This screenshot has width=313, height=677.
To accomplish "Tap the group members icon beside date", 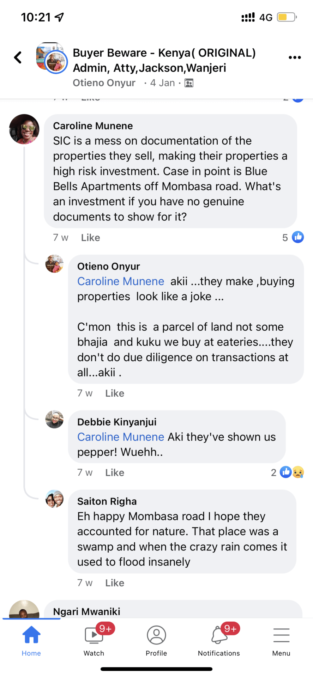I will pyautogui.click(x=189, y=83).
